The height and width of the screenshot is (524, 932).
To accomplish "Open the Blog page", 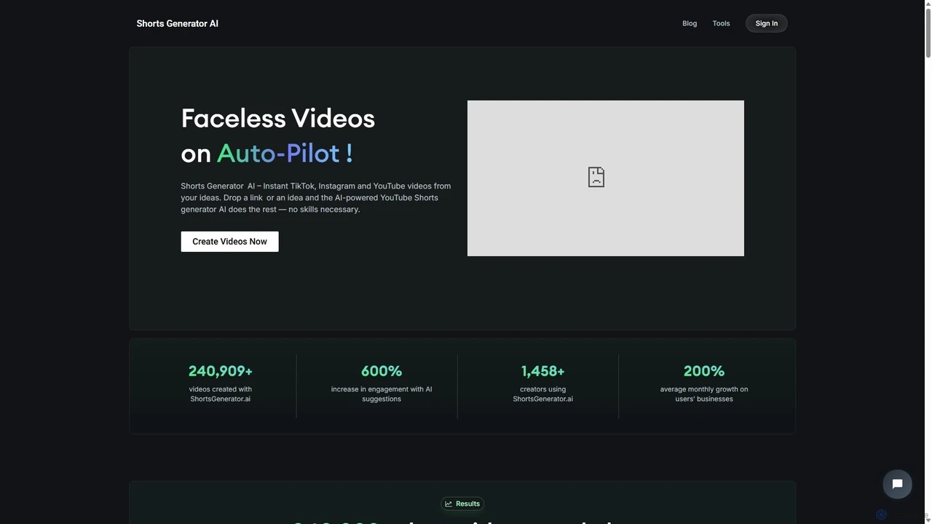I will click(x=690, y=23).
